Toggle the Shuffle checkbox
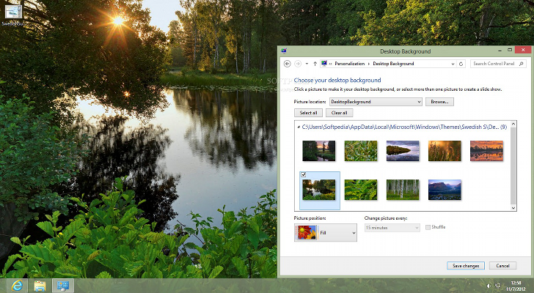The image size is (534, 293). pos(428,227)
